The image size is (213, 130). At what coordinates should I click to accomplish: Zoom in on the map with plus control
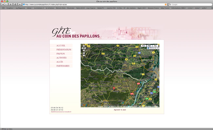84,53
